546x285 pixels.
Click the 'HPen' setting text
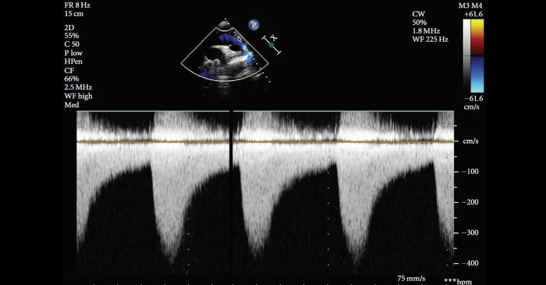74,61
